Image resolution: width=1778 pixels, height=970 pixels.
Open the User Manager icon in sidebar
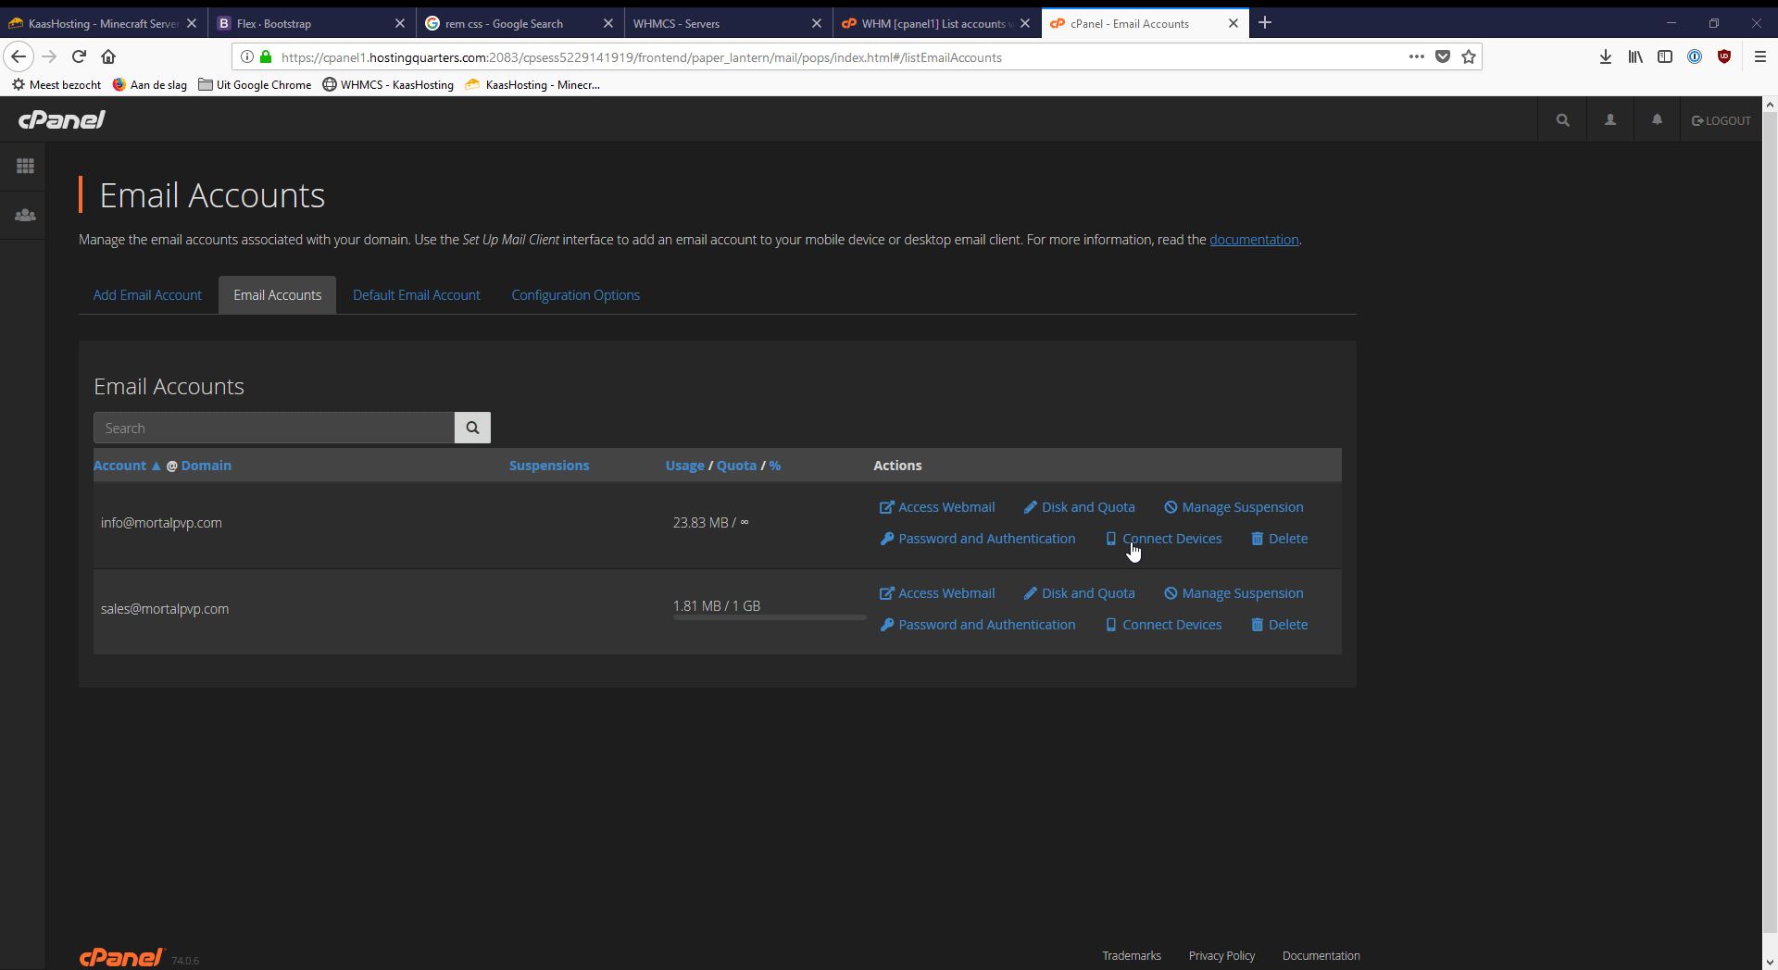coord(25,216)
